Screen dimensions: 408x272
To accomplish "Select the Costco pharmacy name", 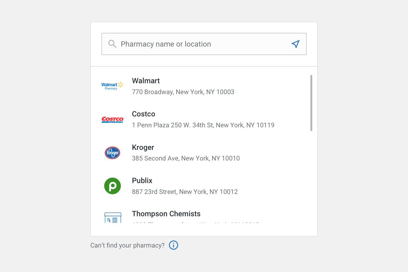I will 144,114.
